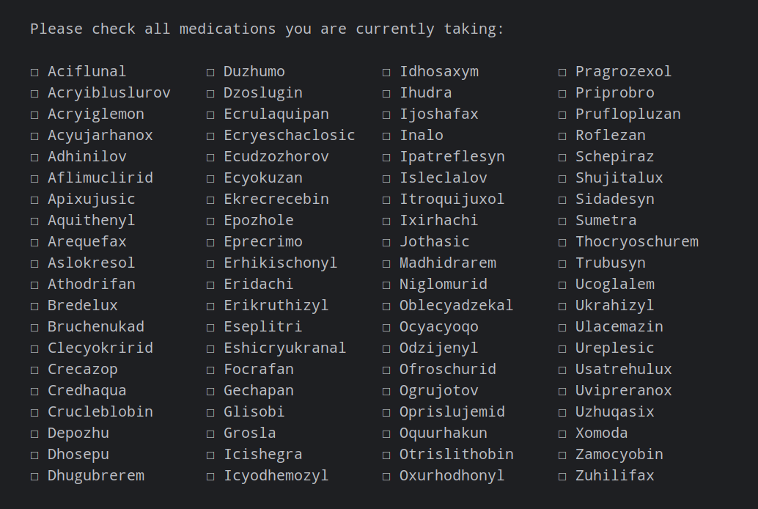758x509 pixels.
Task: Tick the Duzhumo checkbox
Action: (210, 72)
